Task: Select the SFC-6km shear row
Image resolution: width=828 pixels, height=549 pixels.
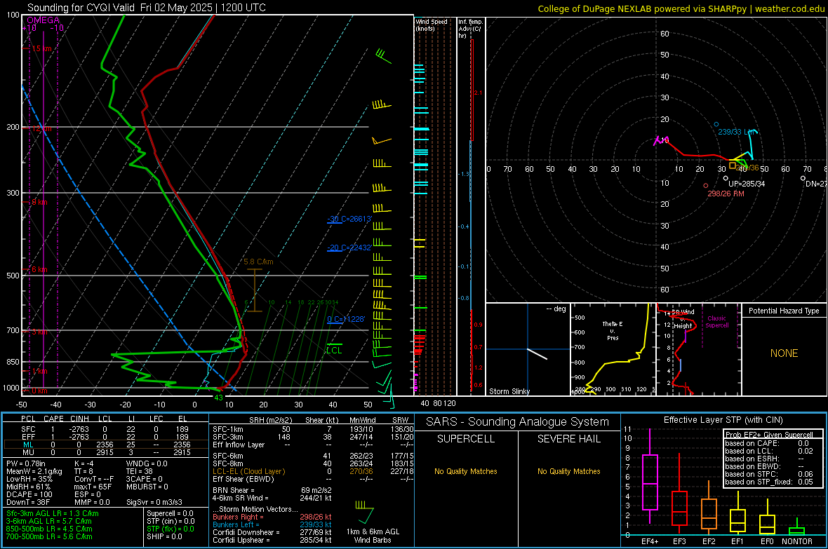Action: pyautogui.click(x=313, y=456)
